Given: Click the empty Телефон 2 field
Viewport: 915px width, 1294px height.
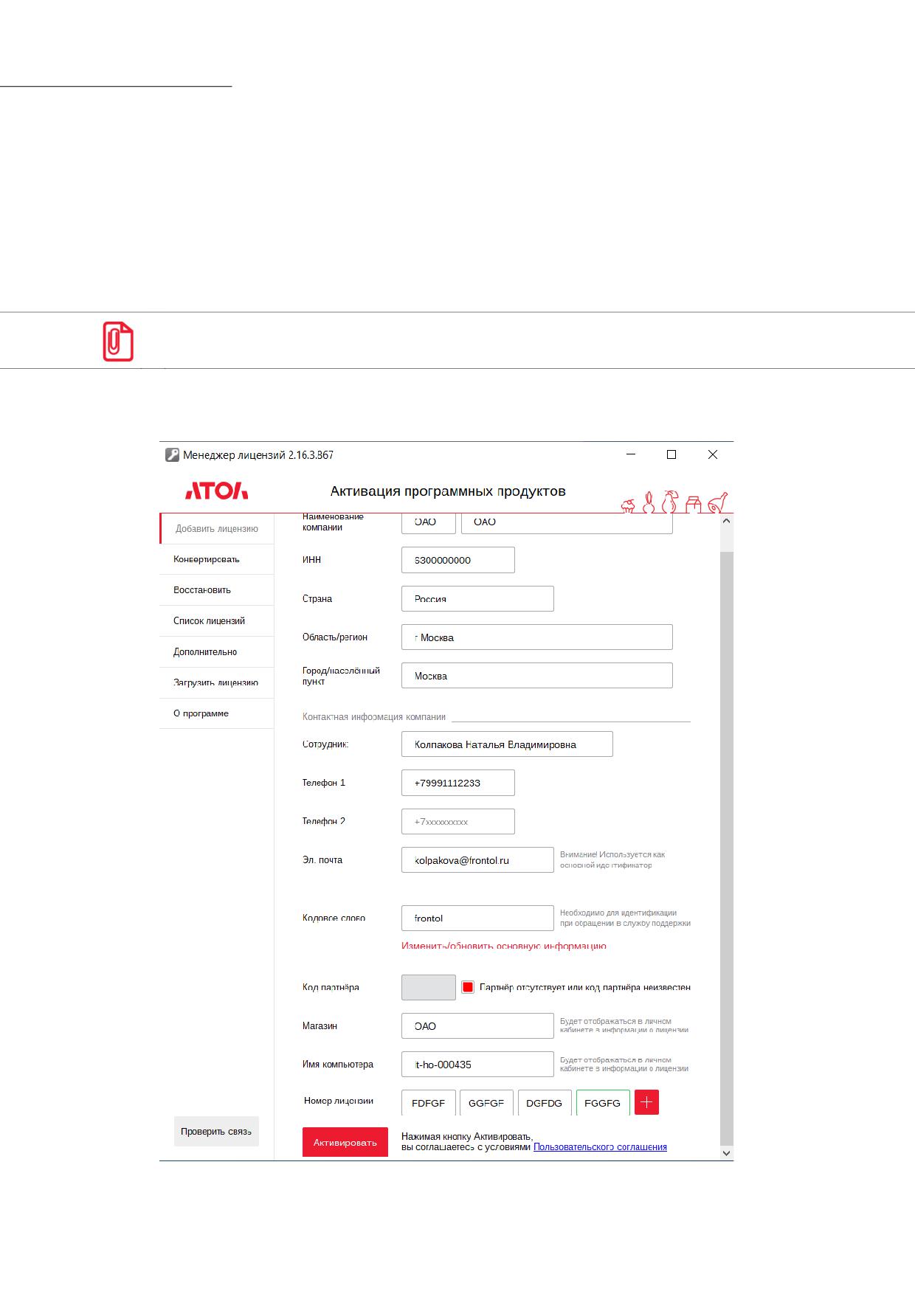Looking at the screenshot, I should pyautogui.click(x=458, y=822).
